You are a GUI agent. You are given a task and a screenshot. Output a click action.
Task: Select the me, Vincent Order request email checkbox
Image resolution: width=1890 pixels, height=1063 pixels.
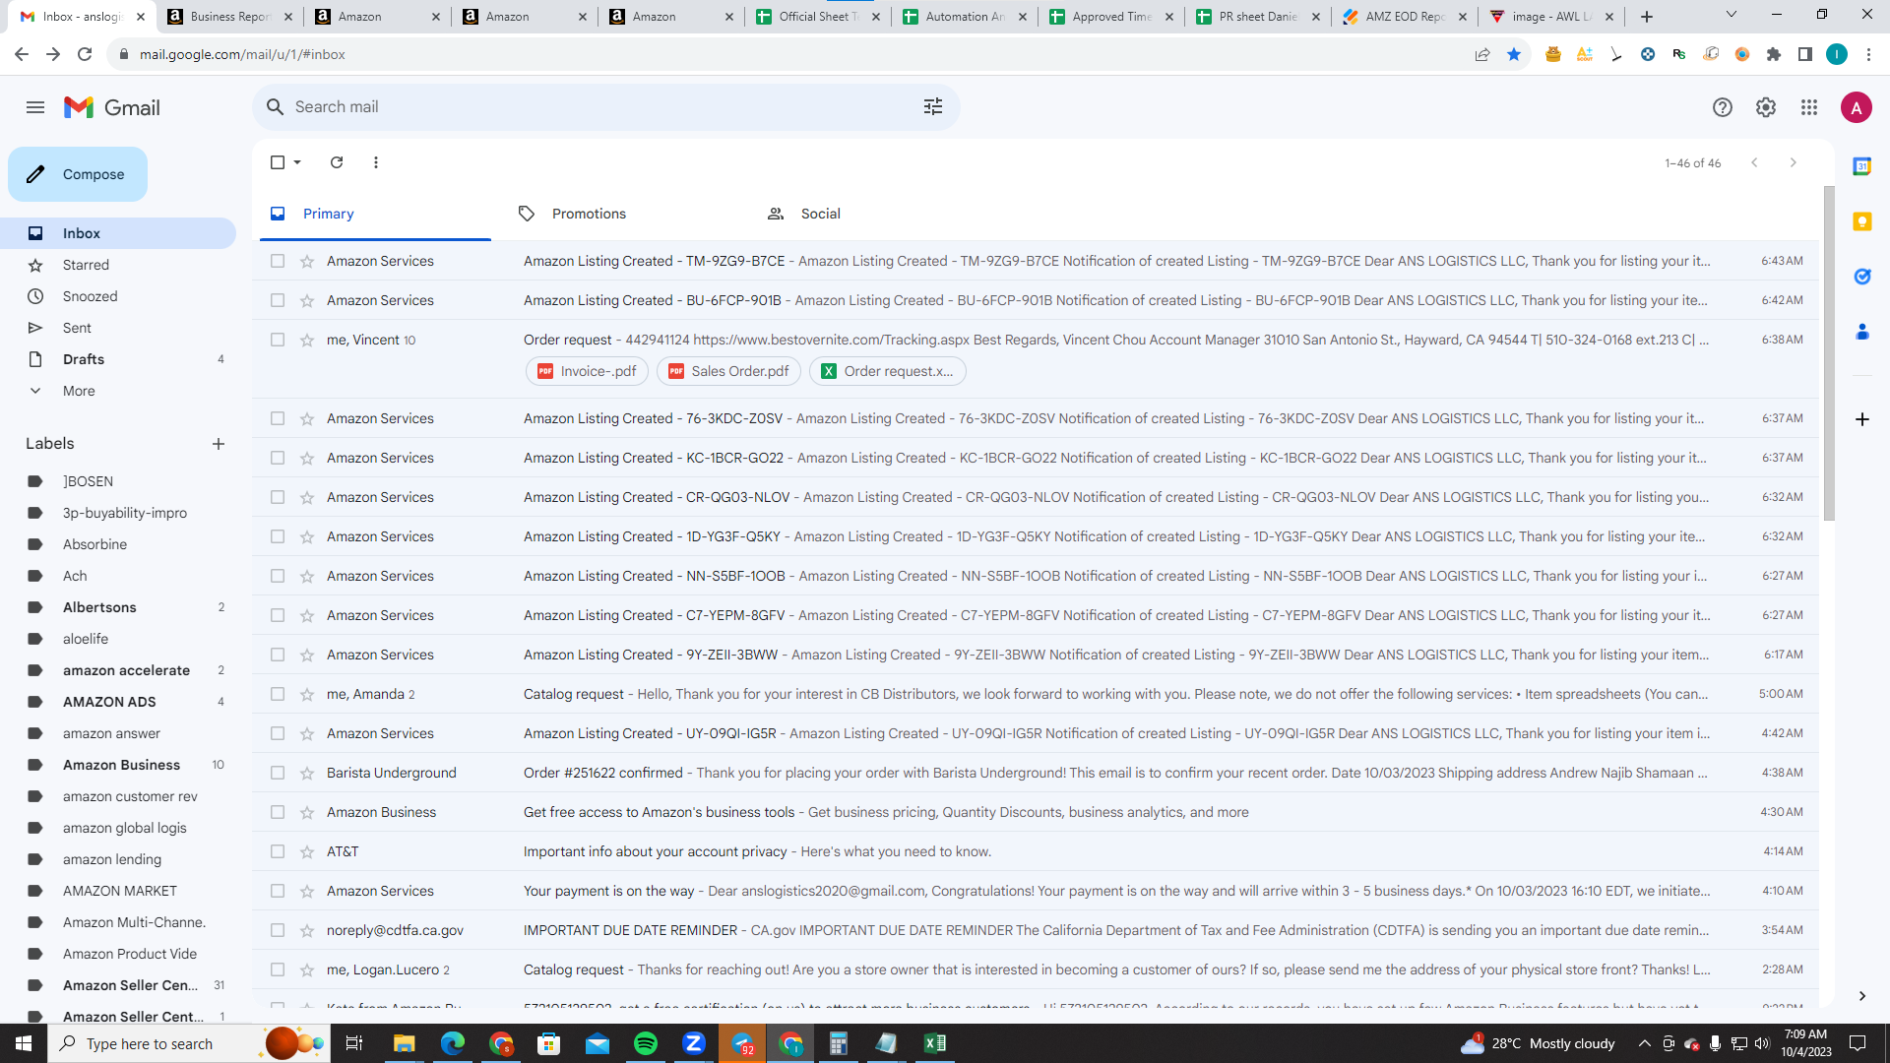point(278,340)
